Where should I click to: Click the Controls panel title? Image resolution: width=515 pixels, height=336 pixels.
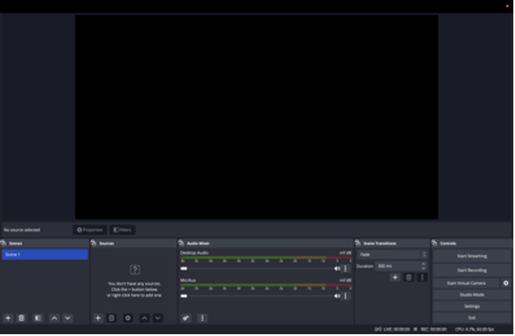(x=448, y=244)
